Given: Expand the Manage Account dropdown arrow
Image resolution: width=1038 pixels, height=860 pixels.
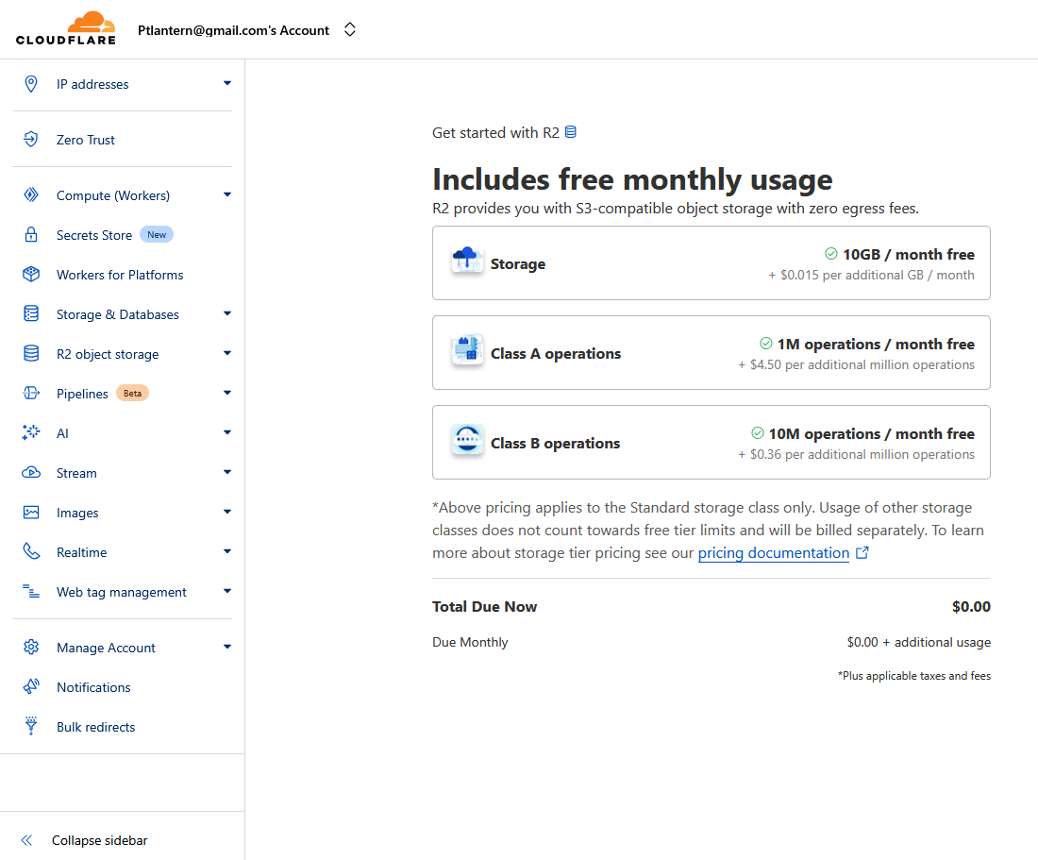Looking at the screenshot, I should [x=227, y=648].
